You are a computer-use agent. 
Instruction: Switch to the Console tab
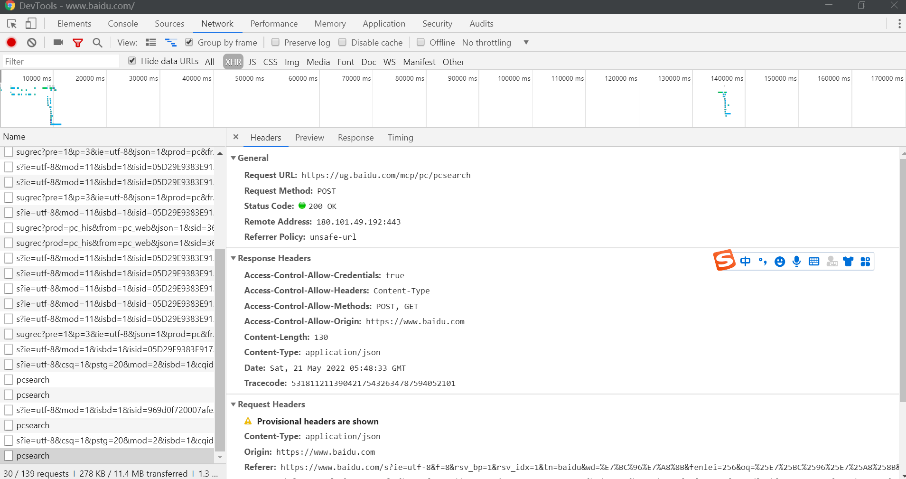click(x=123, y=24)
